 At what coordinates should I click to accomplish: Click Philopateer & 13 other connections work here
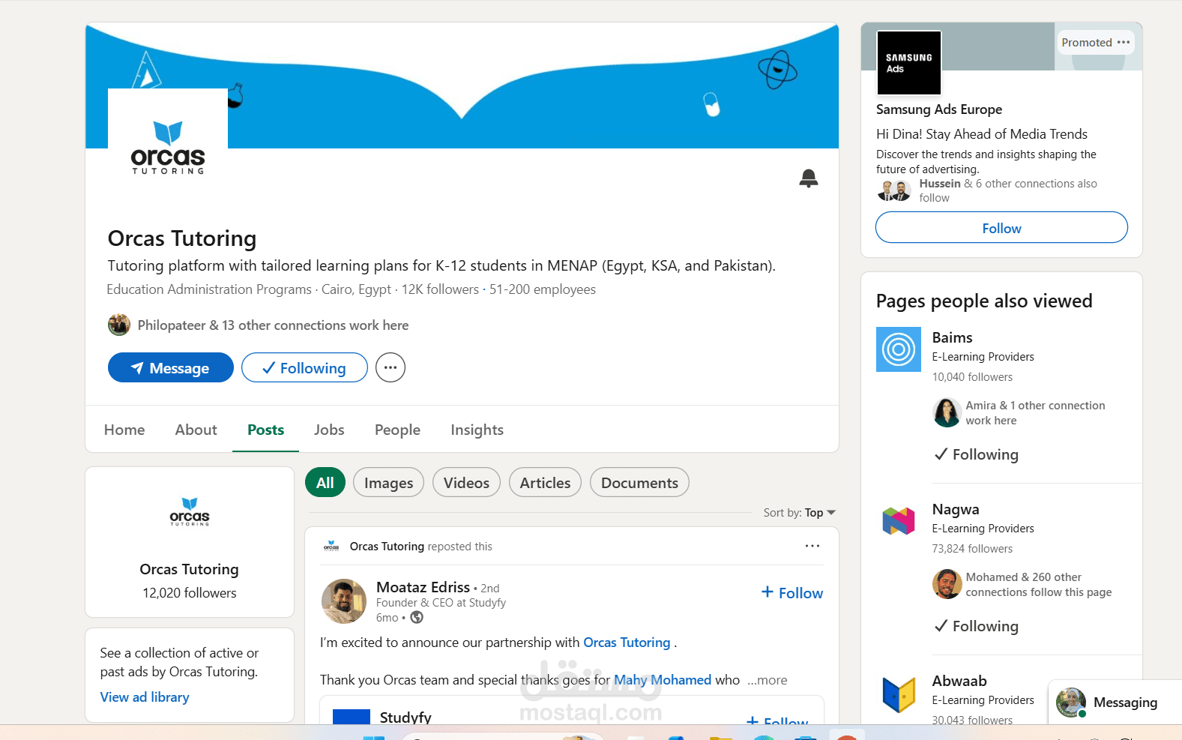click(273, 325)
